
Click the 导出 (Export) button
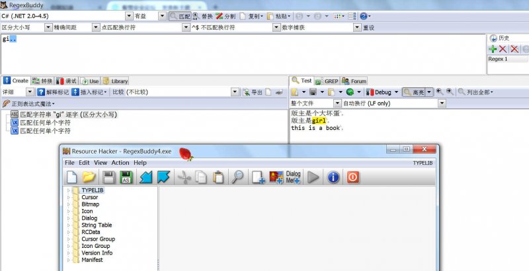(x=253, y=92)
